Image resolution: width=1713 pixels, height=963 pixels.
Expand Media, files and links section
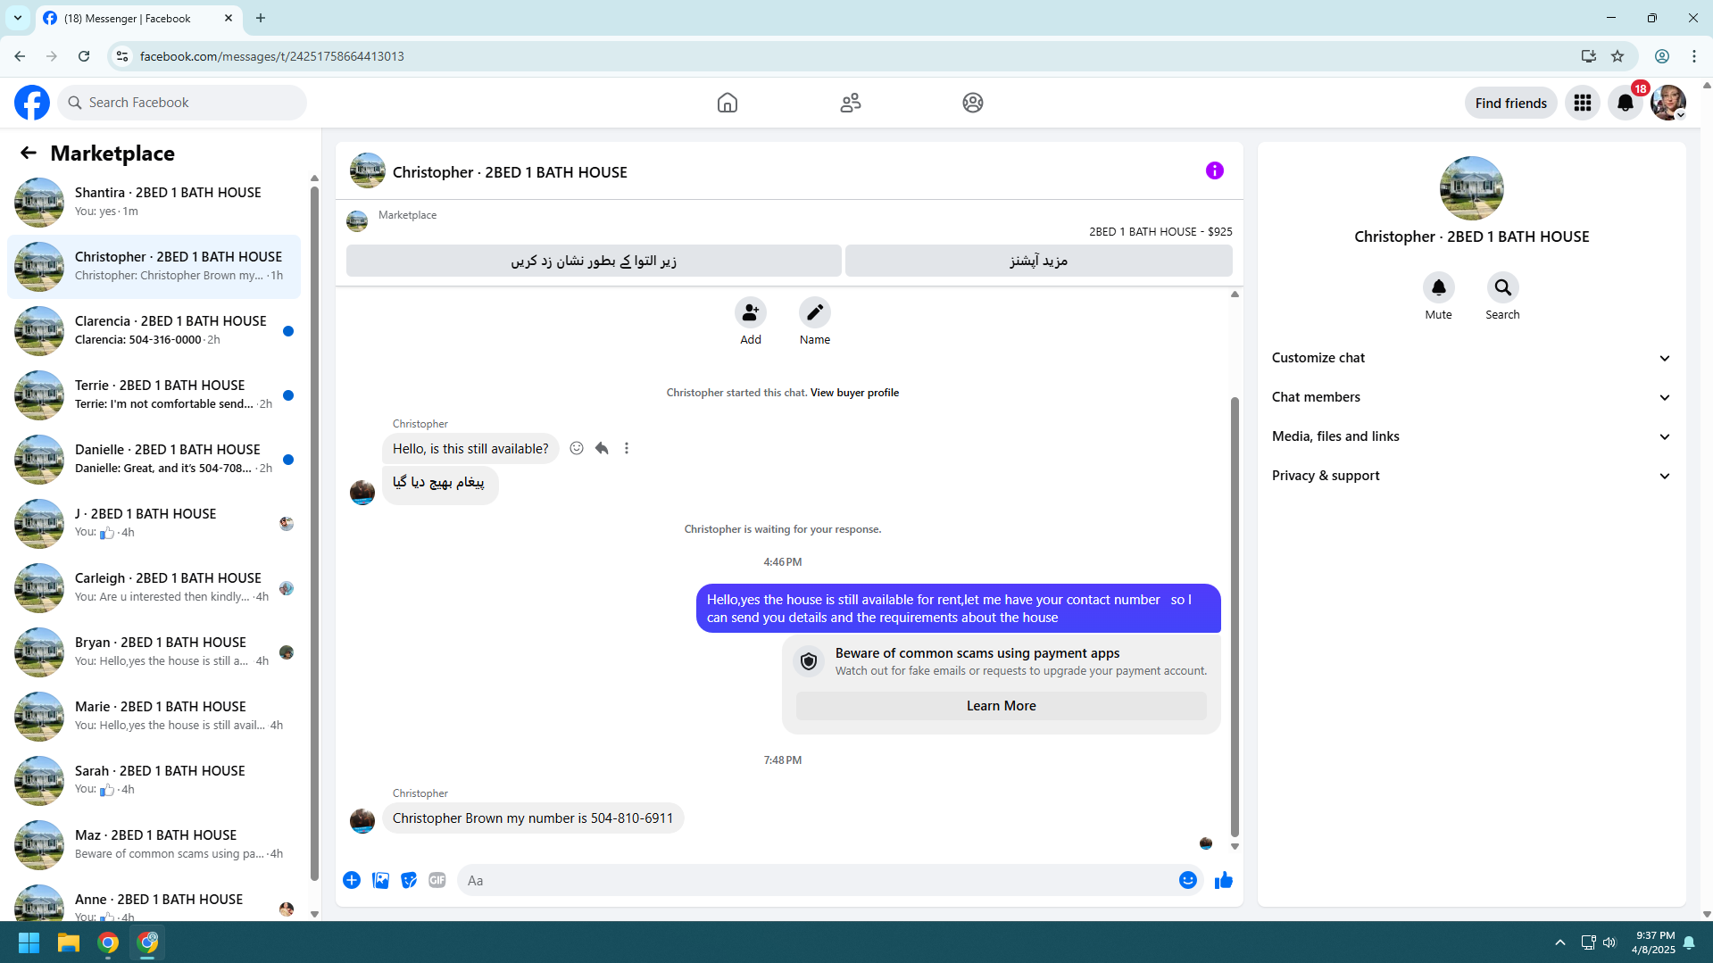[1471, 436]
